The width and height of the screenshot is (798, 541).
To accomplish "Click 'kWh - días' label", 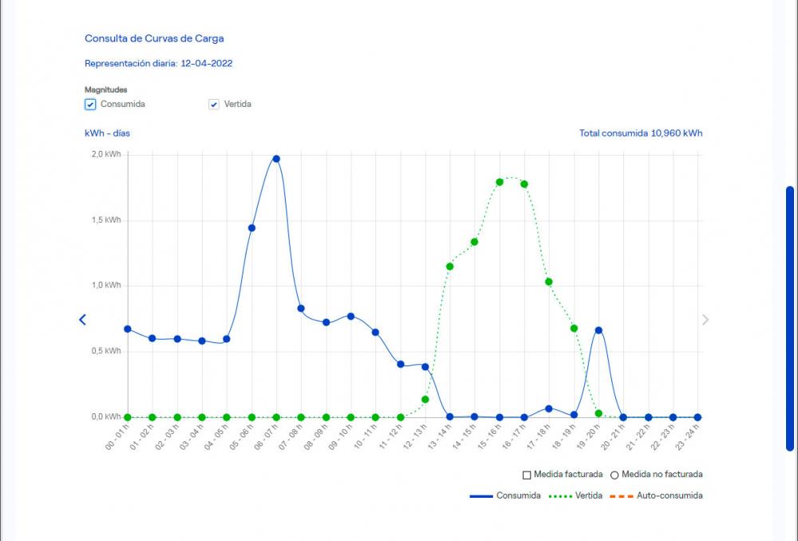I will pos(108,133).
